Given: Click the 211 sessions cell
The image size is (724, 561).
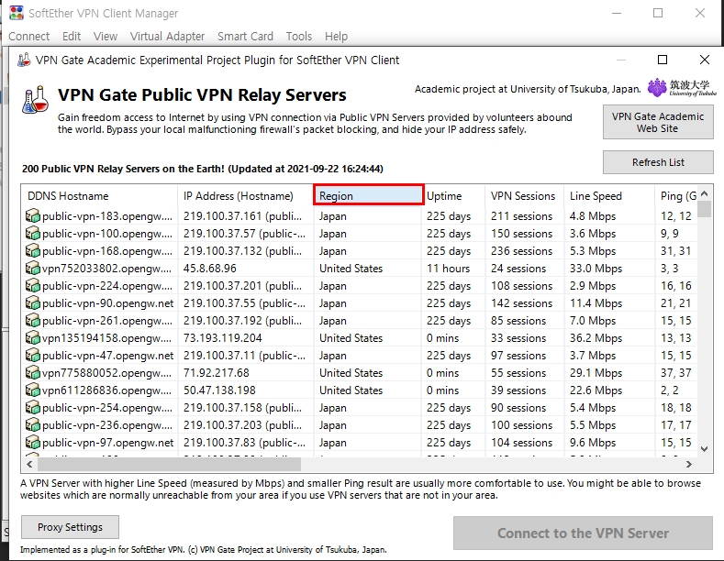Looking at the screenshot, I should [x=521, y=216].
